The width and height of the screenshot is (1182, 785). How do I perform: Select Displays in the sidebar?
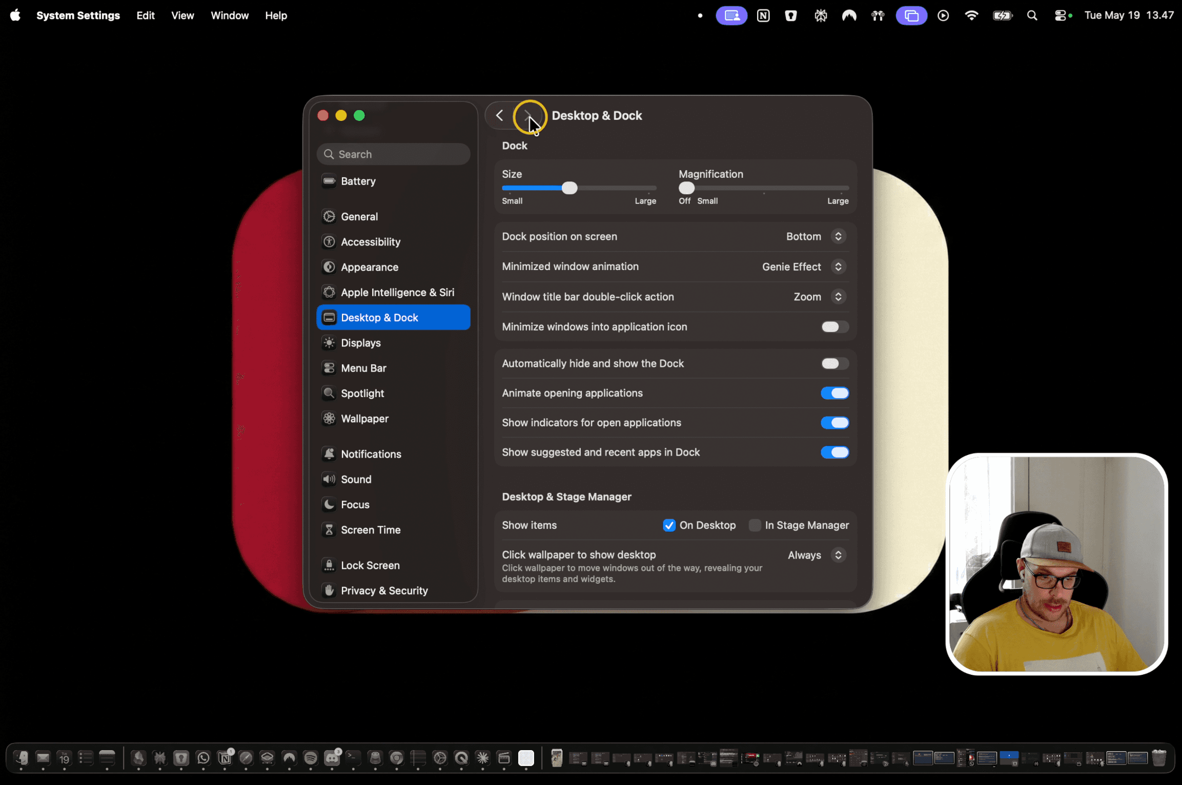click(393, 343)
